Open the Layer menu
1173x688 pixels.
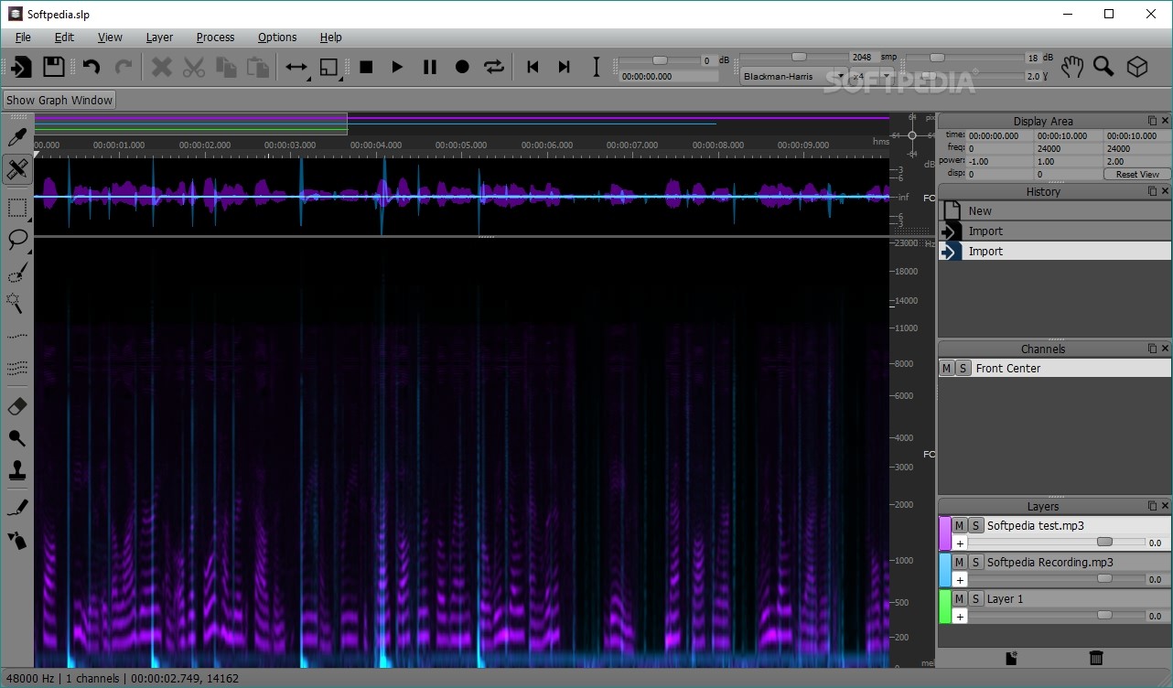[159, 38]
